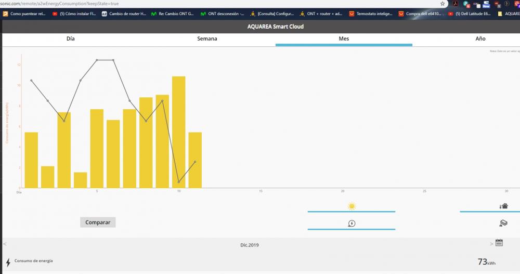Click the short day 2 bar
The height and width of the screenshot is (274, 520).
tap(48, 177)
